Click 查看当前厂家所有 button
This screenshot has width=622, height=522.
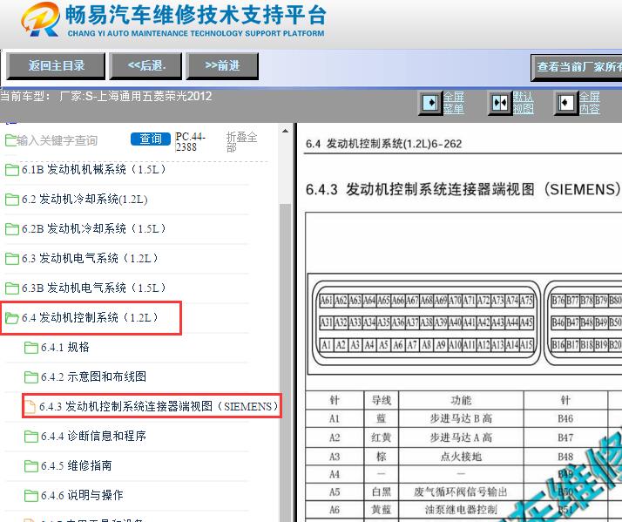(577, 67)
